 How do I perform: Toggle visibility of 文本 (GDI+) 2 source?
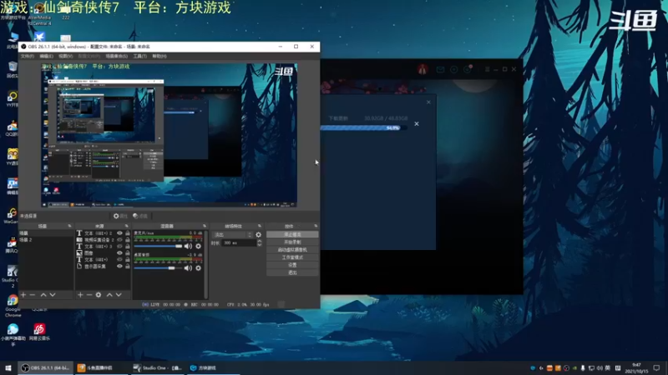[119, 233]
